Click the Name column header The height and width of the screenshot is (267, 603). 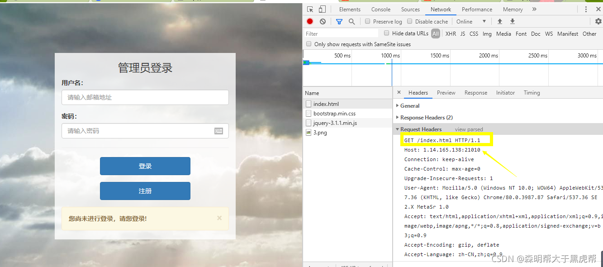click(x=347, y=93)
